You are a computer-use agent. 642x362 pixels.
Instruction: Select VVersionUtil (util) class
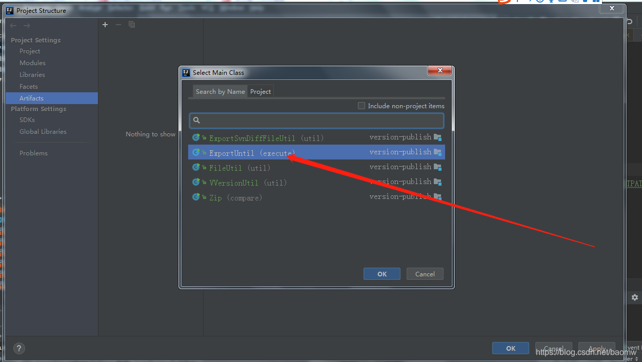316,182
